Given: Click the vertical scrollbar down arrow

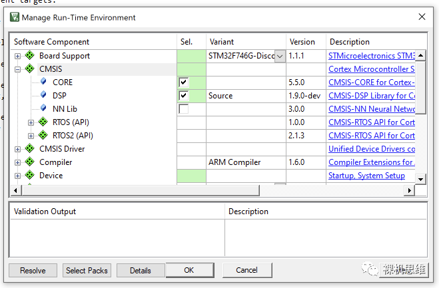Looking at the screenshot, I should [x=420, y=179].
